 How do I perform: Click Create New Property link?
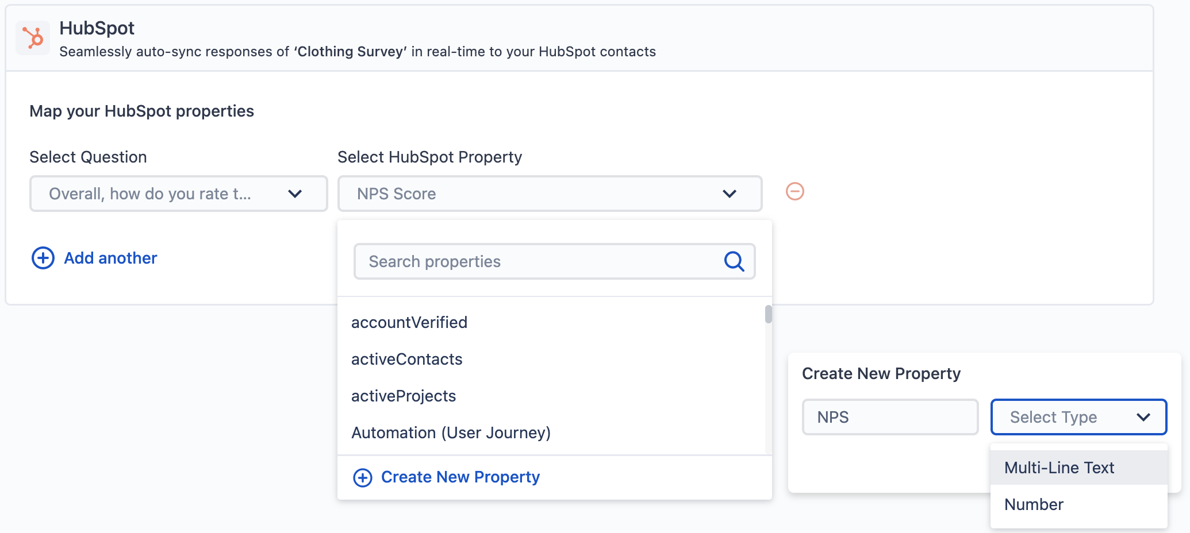[460, 477]
